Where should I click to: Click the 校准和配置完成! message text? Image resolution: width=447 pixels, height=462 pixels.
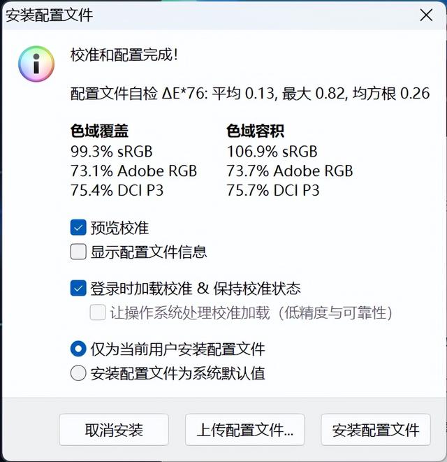click(124, 55)
